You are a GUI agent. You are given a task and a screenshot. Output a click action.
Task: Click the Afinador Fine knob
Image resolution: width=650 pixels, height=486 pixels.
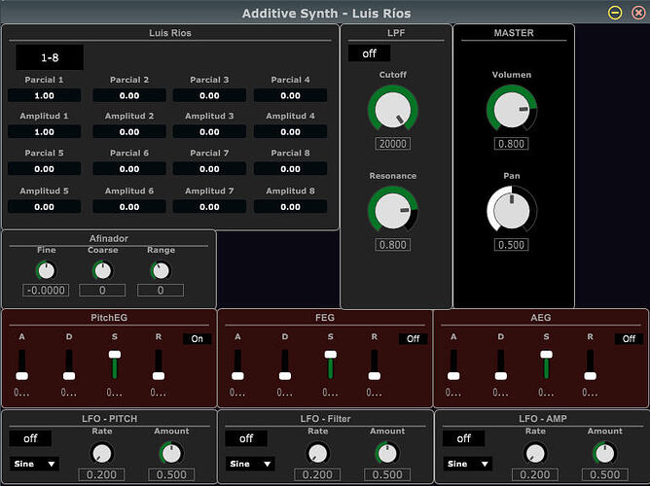tap(46, 271)
